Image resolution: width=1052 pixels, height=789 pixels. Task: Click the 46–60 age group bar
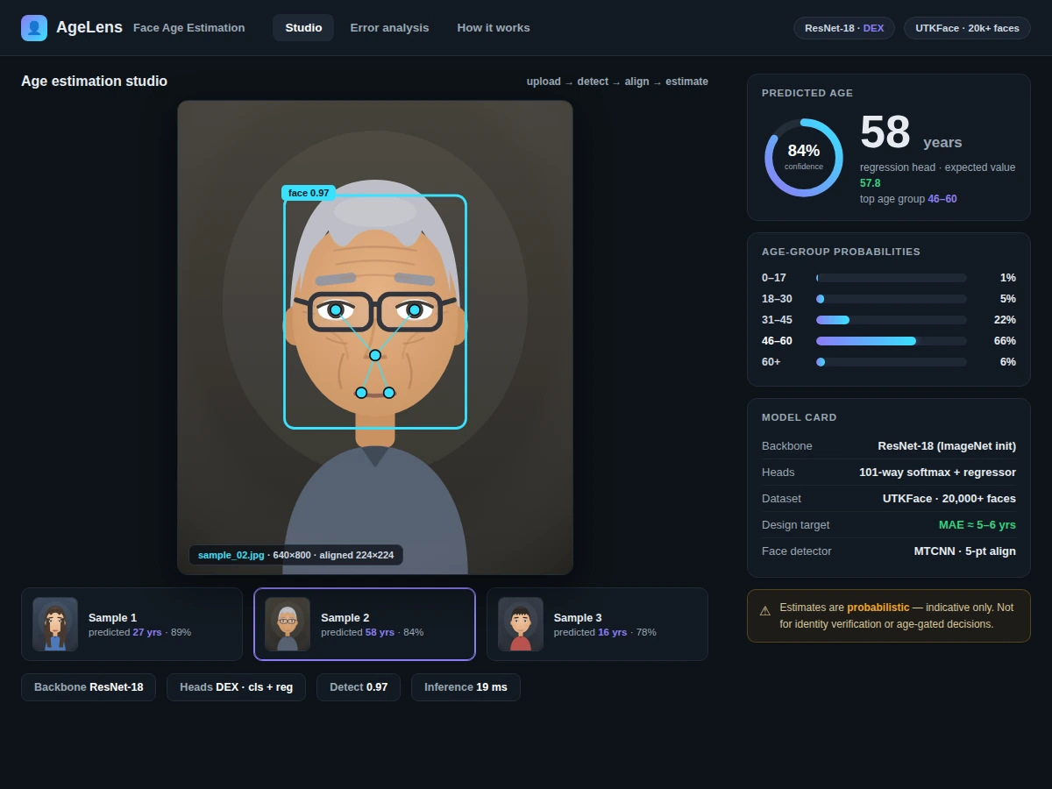891,341
